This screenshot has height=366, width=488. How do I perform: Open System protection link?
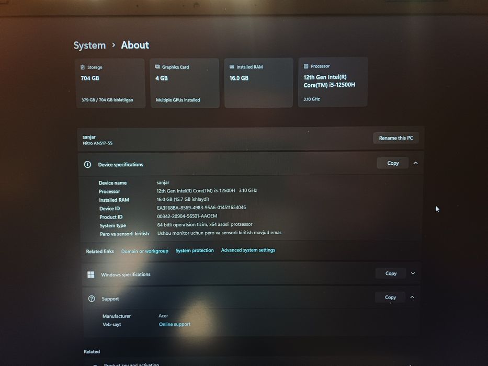(195, 250)
